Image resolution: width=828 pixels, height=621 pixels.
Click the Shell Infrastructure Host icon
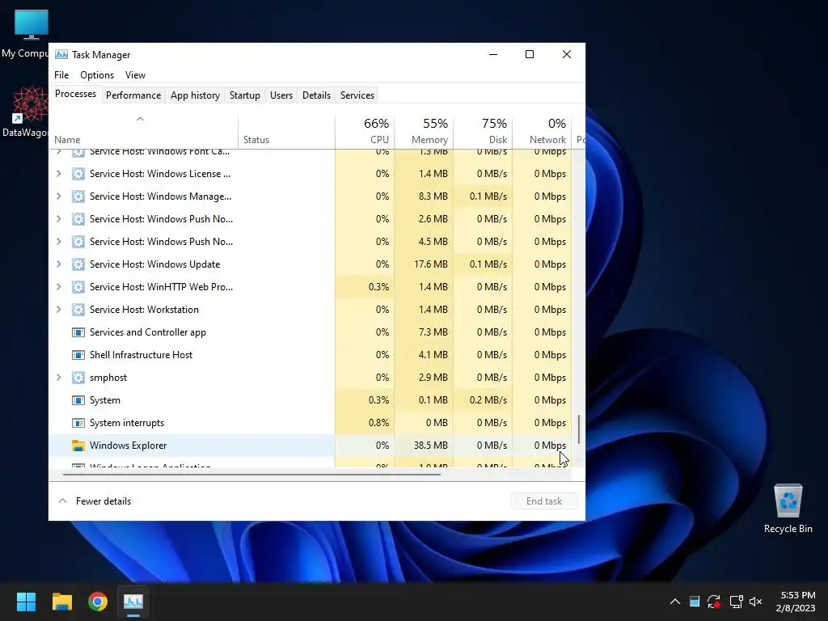(78, 355)
